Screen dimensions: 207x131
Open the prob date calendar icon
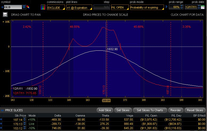pos(203,7)
